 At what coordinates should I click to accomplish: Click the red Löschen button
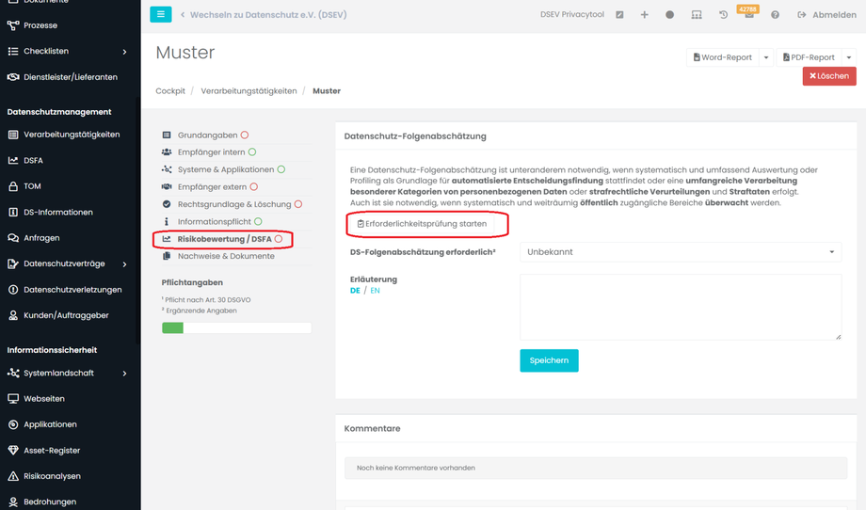(828, 76)
